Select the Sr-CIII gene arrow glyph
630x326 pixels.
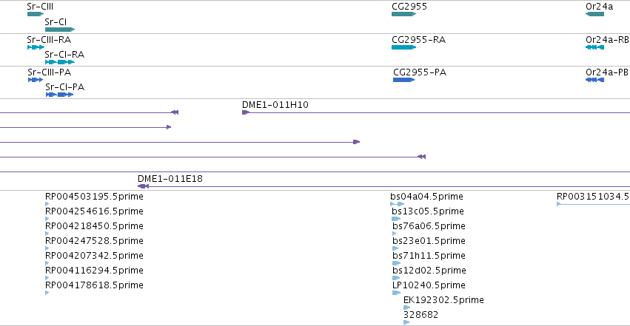[x=36, y=14]
